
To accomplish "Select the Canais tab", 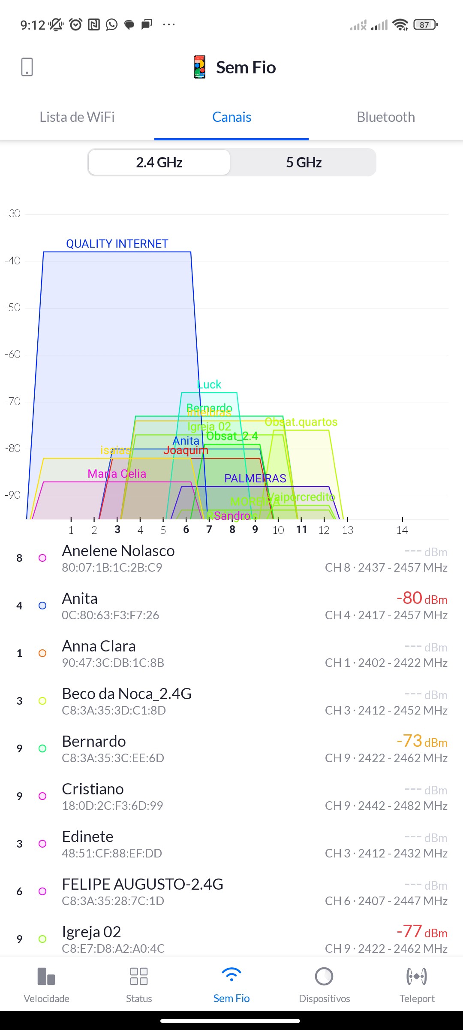I will click(x=231, y=117).
